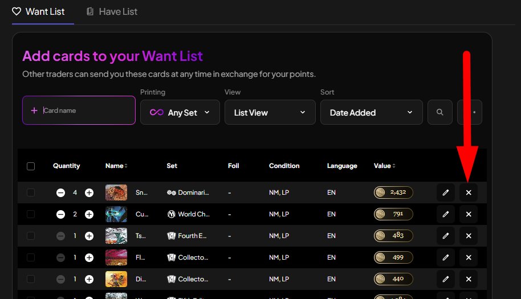Click the search magnifier button
Screen dimensions: 521x299
439,112
